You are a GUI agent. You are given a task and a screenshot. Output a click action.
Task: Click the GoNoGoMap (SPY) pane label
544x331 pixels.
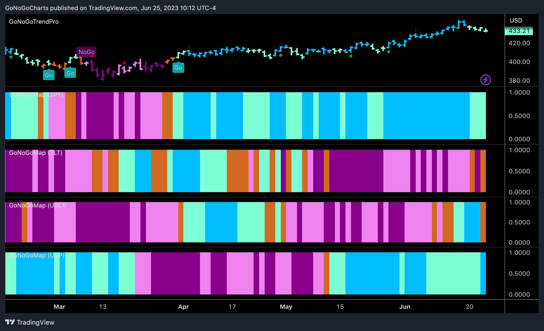pos(36,95)
